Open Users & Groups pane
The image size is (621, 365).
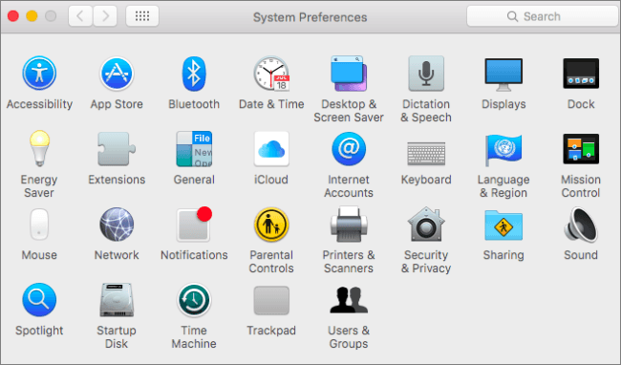point(349,300)
